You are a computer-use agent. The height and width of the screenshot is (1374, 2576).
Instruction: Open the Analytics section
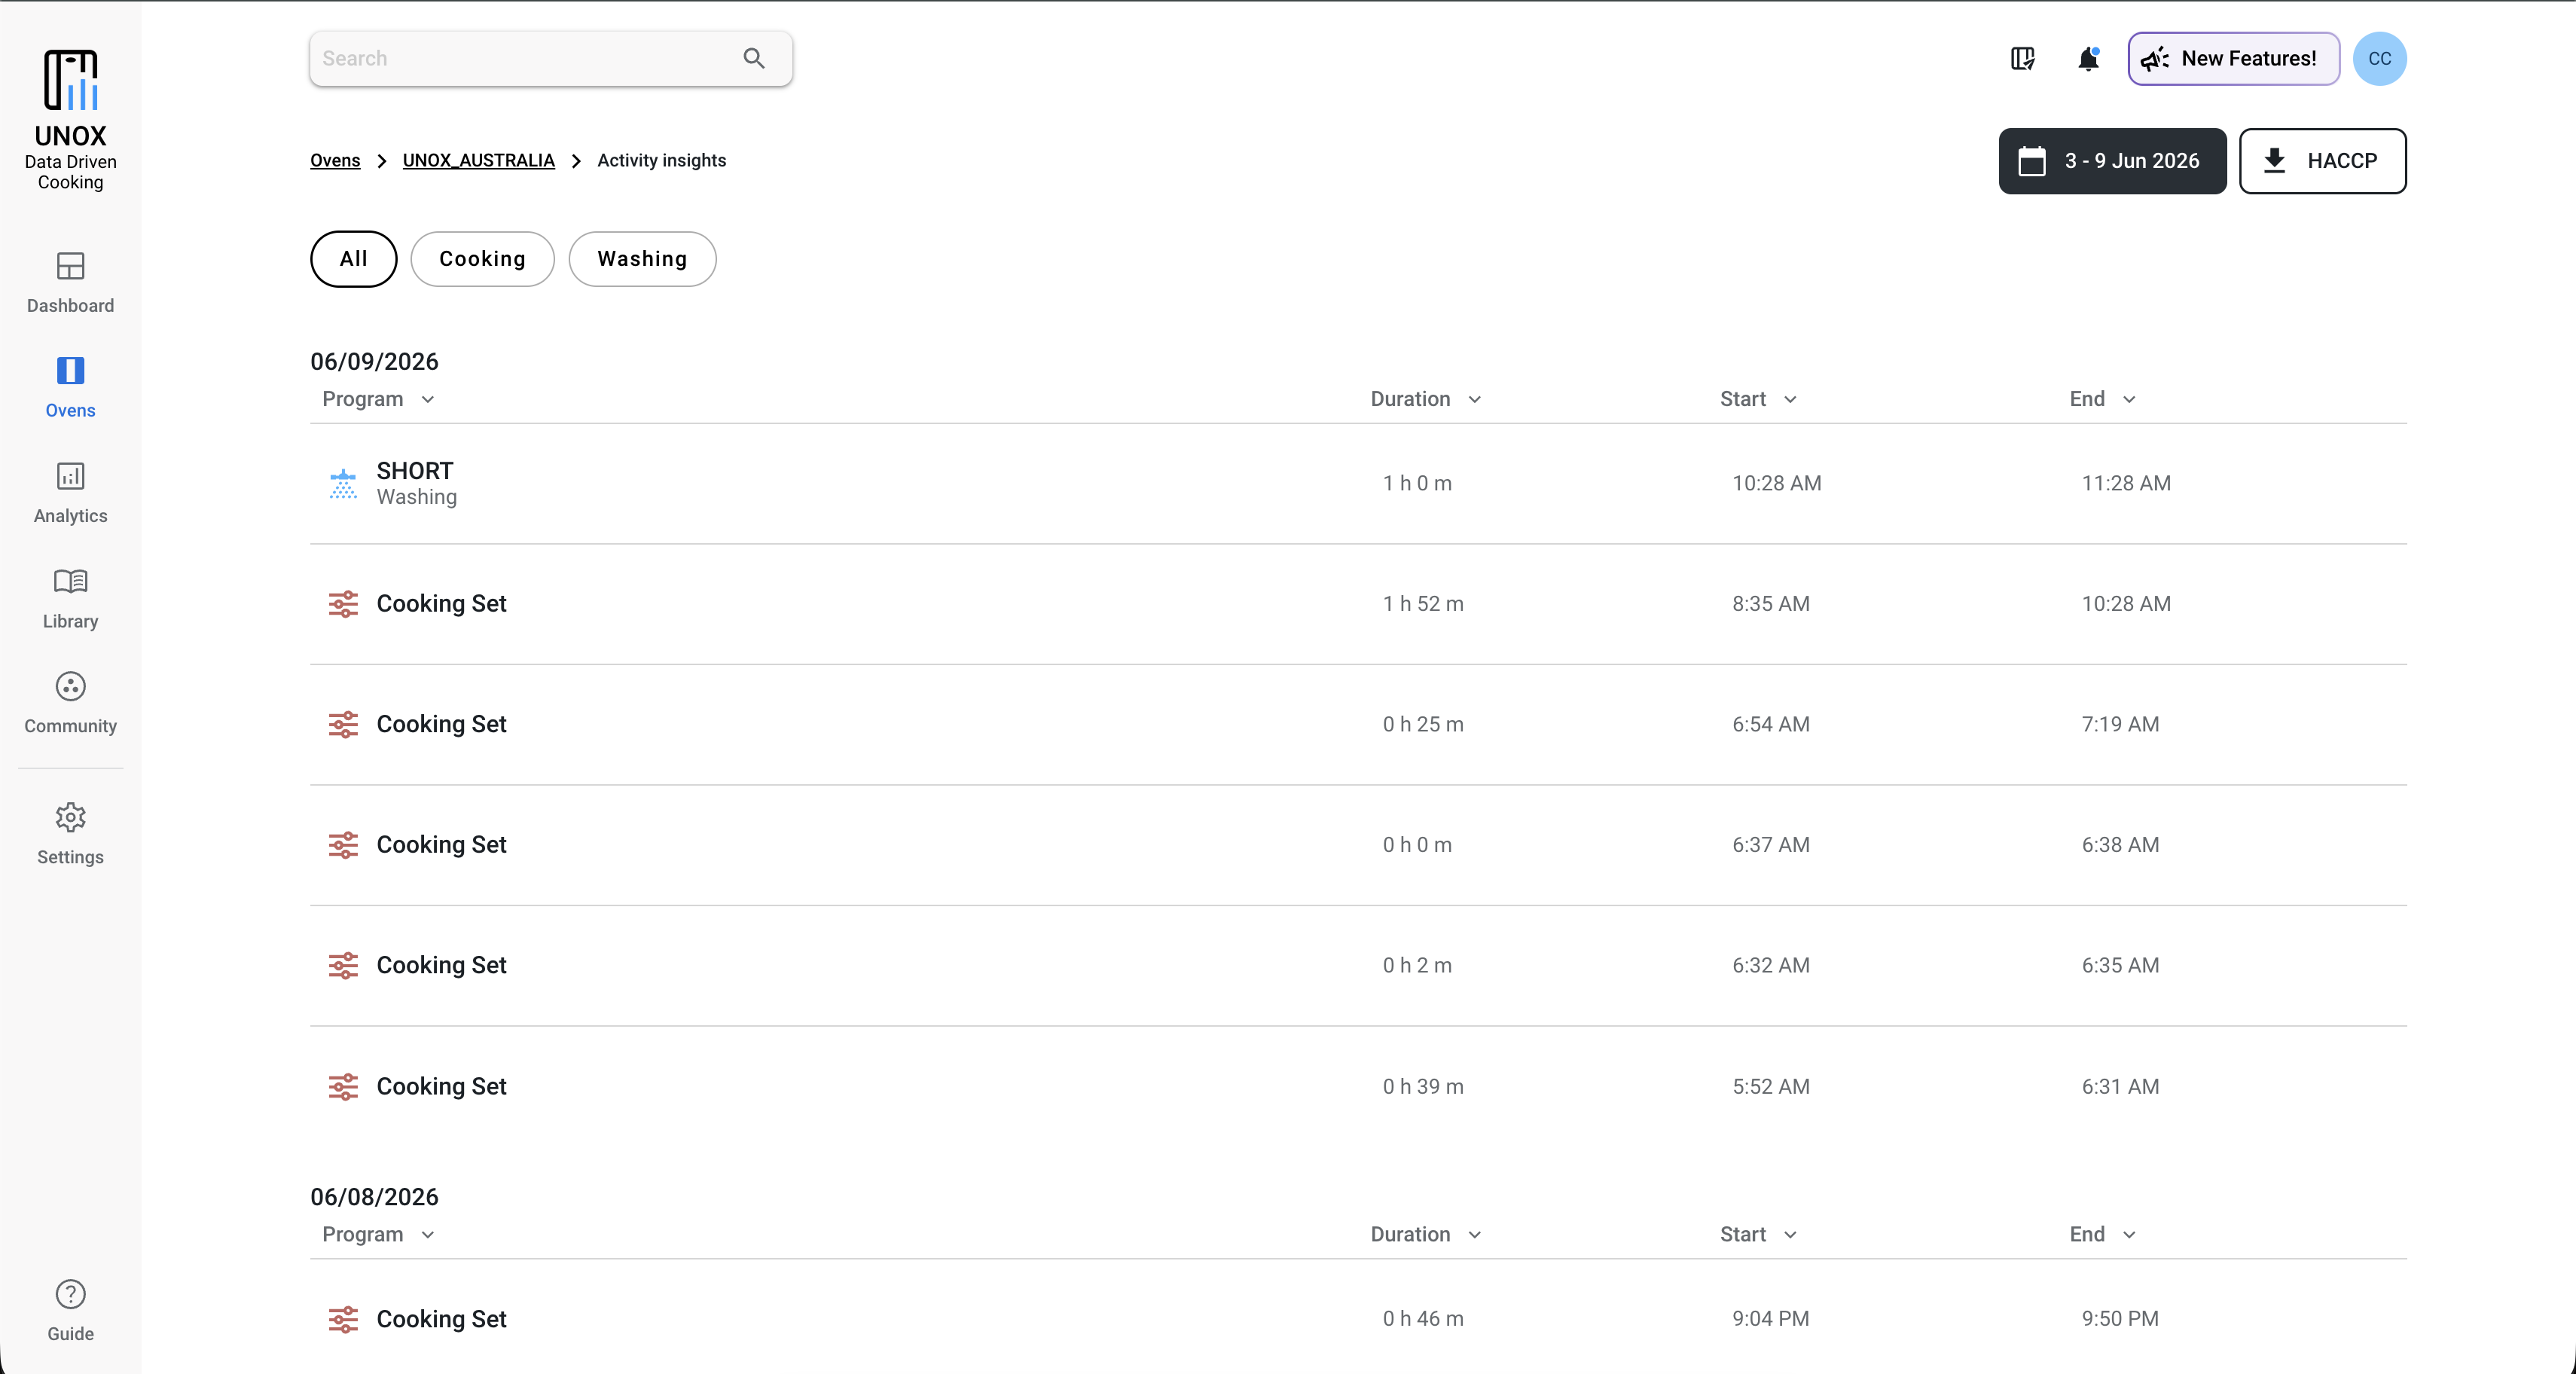coord(70,493)
